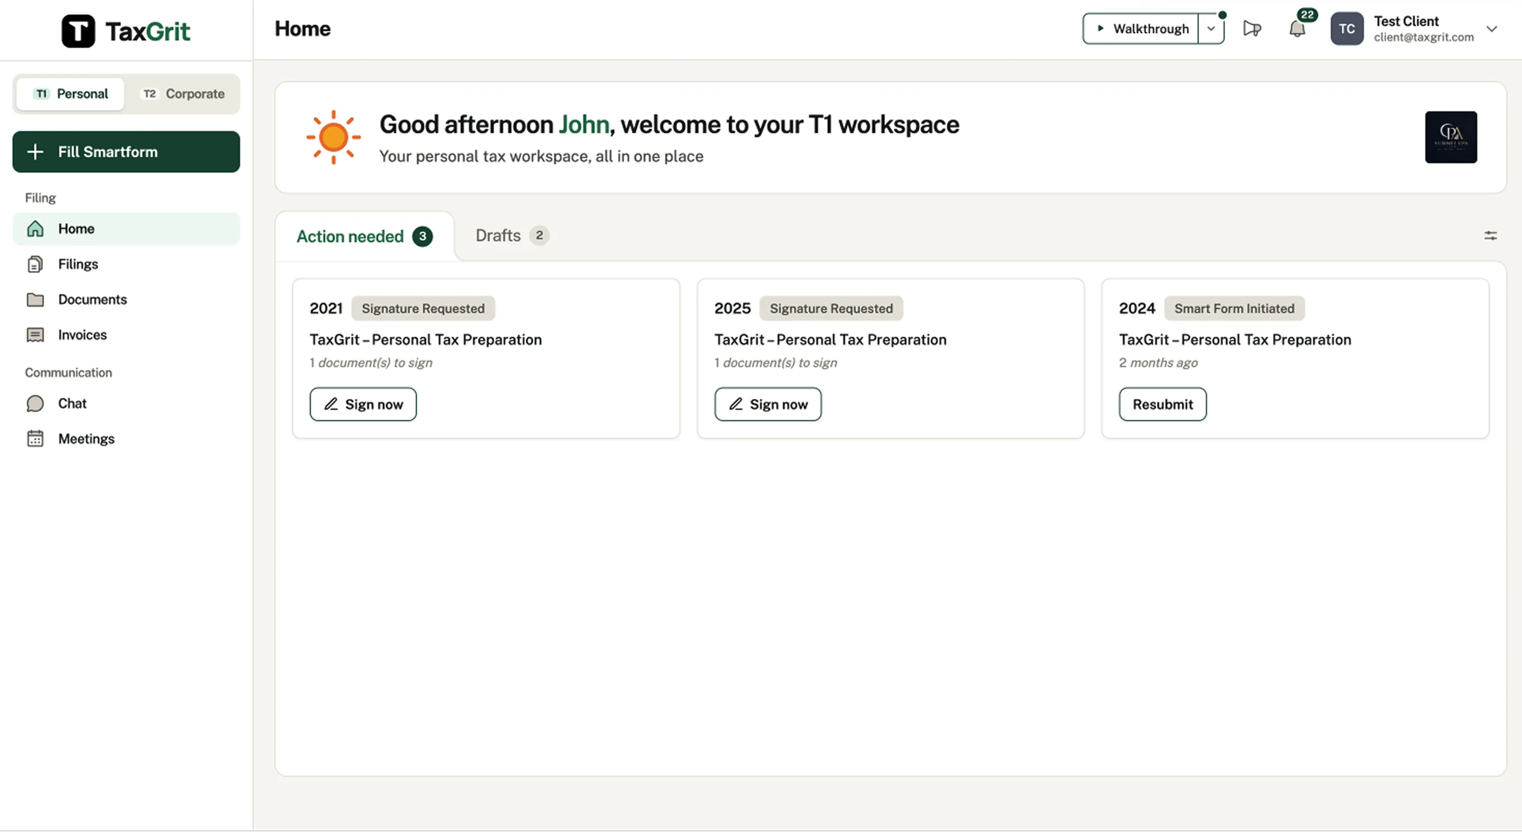Screen dimensions: 1522x834
Task: Open the notifications bell icon
Action: (x=1297, y=29)
